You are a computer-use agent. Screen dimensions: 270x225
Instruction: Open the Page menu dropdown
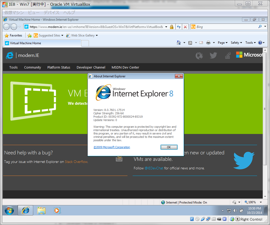[x=223, y=43]
